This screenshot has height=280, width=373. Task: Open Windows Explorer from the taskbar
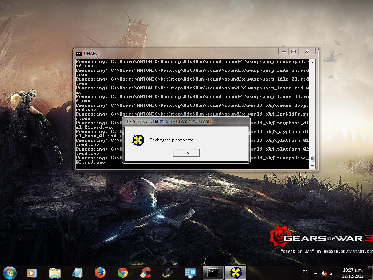[x=55, y=273]
